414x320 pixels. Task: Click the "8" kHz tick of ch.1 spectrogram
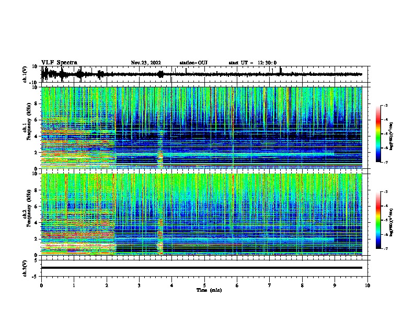click(36, 104)
